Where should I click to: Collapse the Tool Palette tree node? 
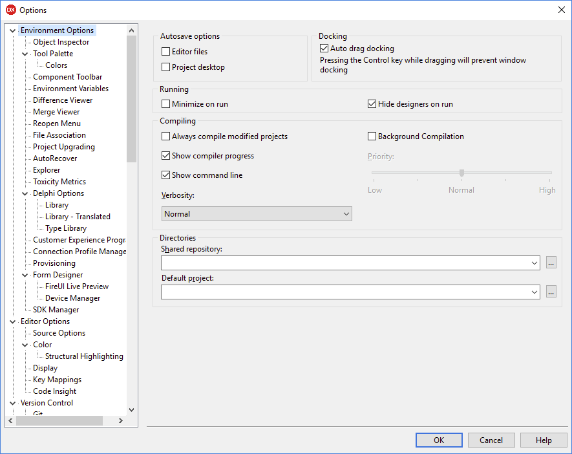point(25,54)
